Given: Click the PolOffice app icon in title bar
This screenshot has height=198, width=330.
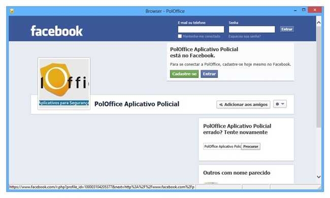Looking at the screenshot, I should point(12,11).
